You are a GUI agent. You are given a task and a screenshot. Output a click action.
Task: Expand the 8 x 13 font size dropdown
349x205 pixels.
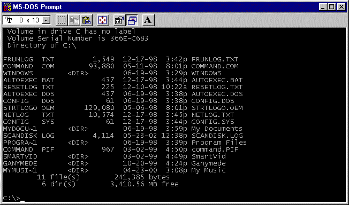click(46, 20)
